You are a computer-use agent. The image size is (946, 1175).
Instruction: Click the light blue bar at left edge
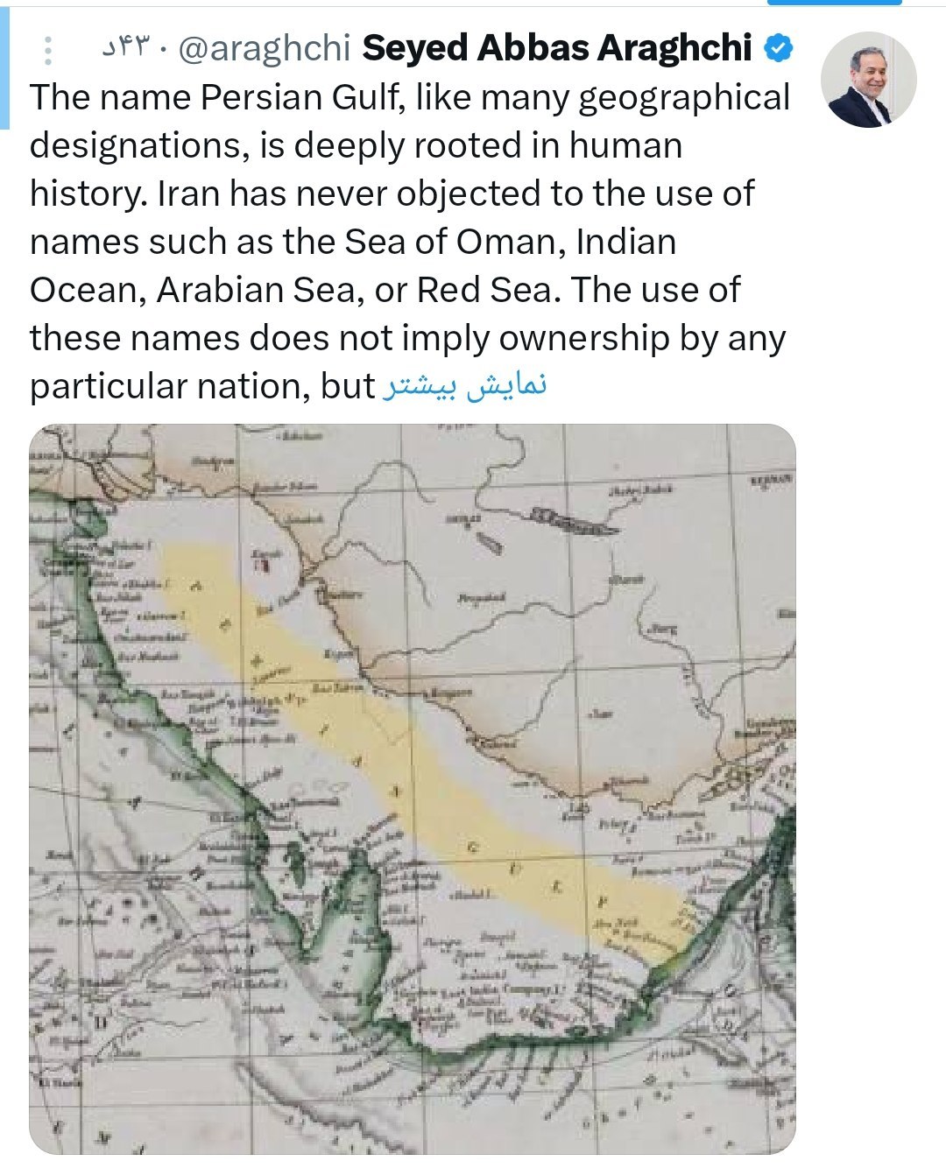(x=4, y=65)
